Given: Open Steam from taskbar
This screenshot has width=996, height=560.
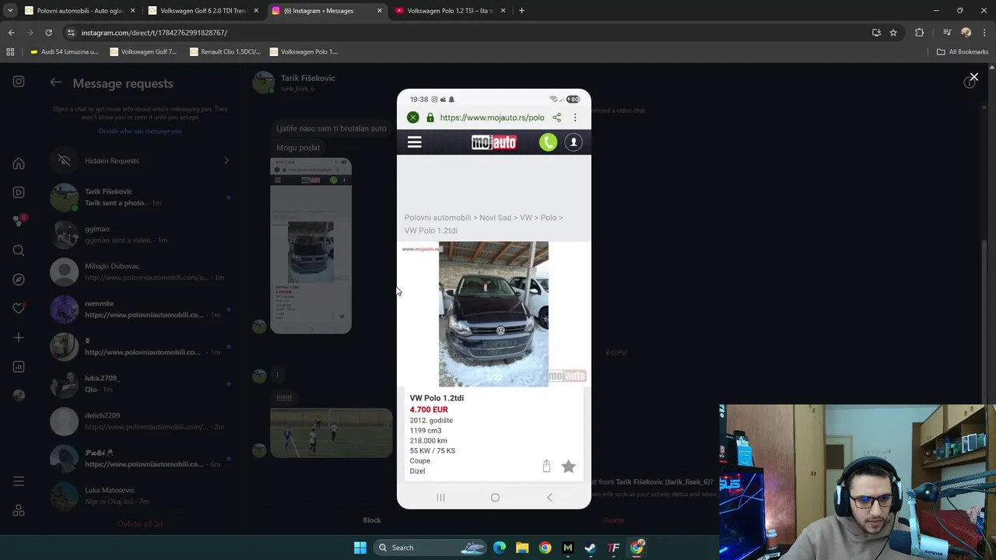Looking at the screenshot, I should pos(591,548).
